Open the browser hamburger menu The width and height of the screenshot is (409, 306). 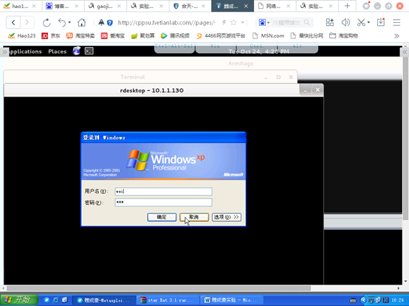(396, 23)
